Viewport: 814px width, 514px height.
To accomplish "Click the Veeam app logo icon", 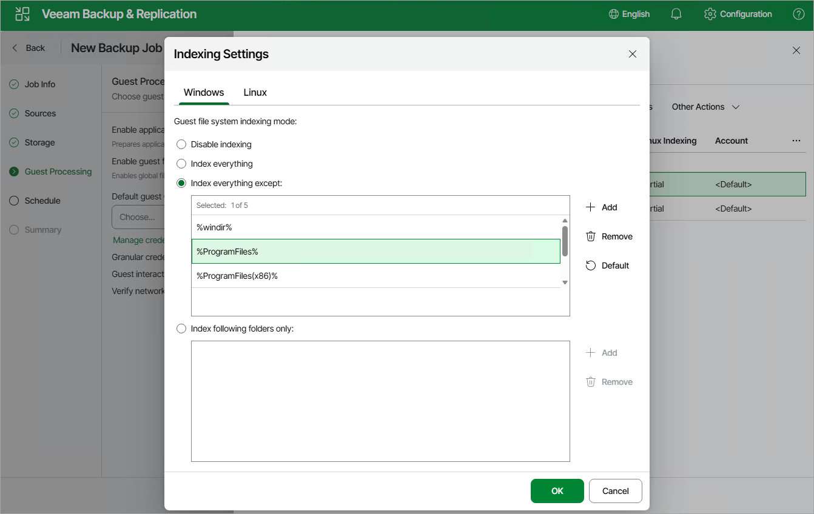I will click(x=22, y=14).
